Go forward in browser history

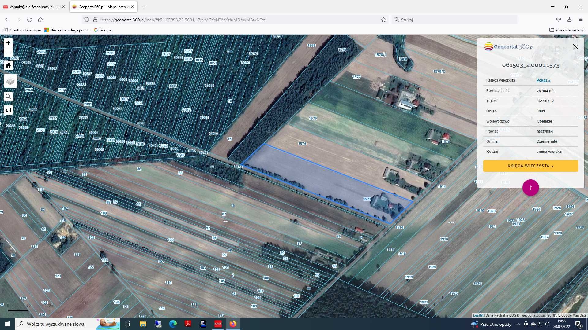pyautogui.click(x=18, y=20)
